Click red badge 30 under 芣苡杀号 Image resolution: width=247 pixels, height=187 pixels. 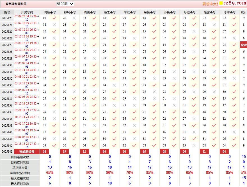coord(124,152)
